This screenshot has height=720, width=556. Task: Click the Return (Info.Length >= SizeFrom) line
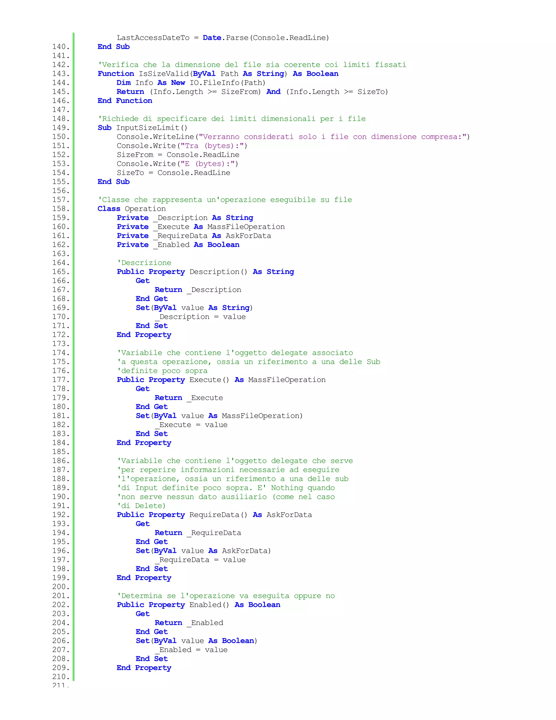(x=252, y=92)
